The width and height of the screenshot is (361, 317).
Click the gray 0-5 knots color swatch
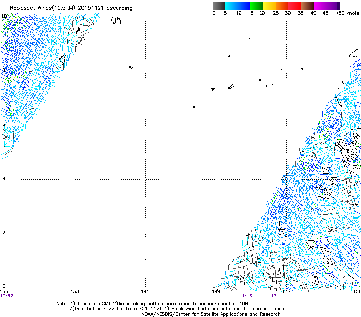tap(219, 6)
